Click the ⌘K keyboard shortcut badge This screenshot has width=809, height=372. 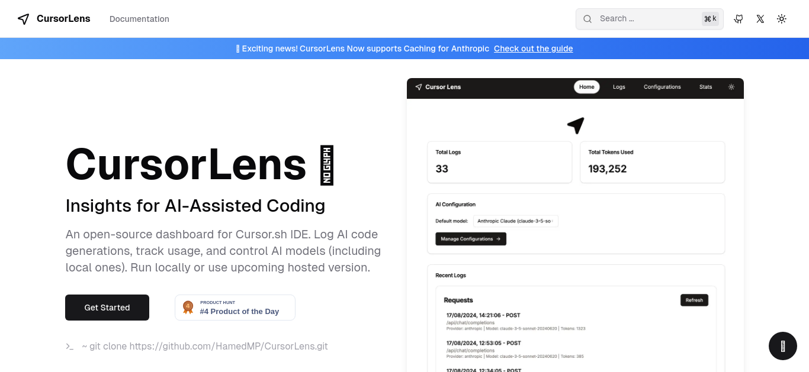coord(710,19)
